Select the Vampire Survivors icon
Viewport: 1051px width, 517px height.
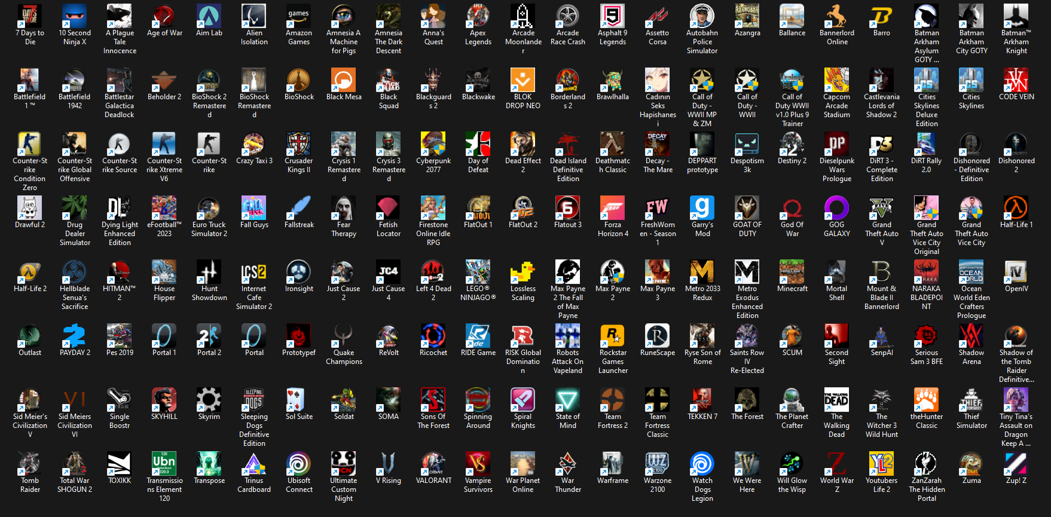pos(478,464)
